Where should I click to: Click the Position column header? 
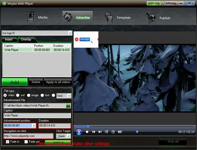pyautogui.click(x=42, y=46)
